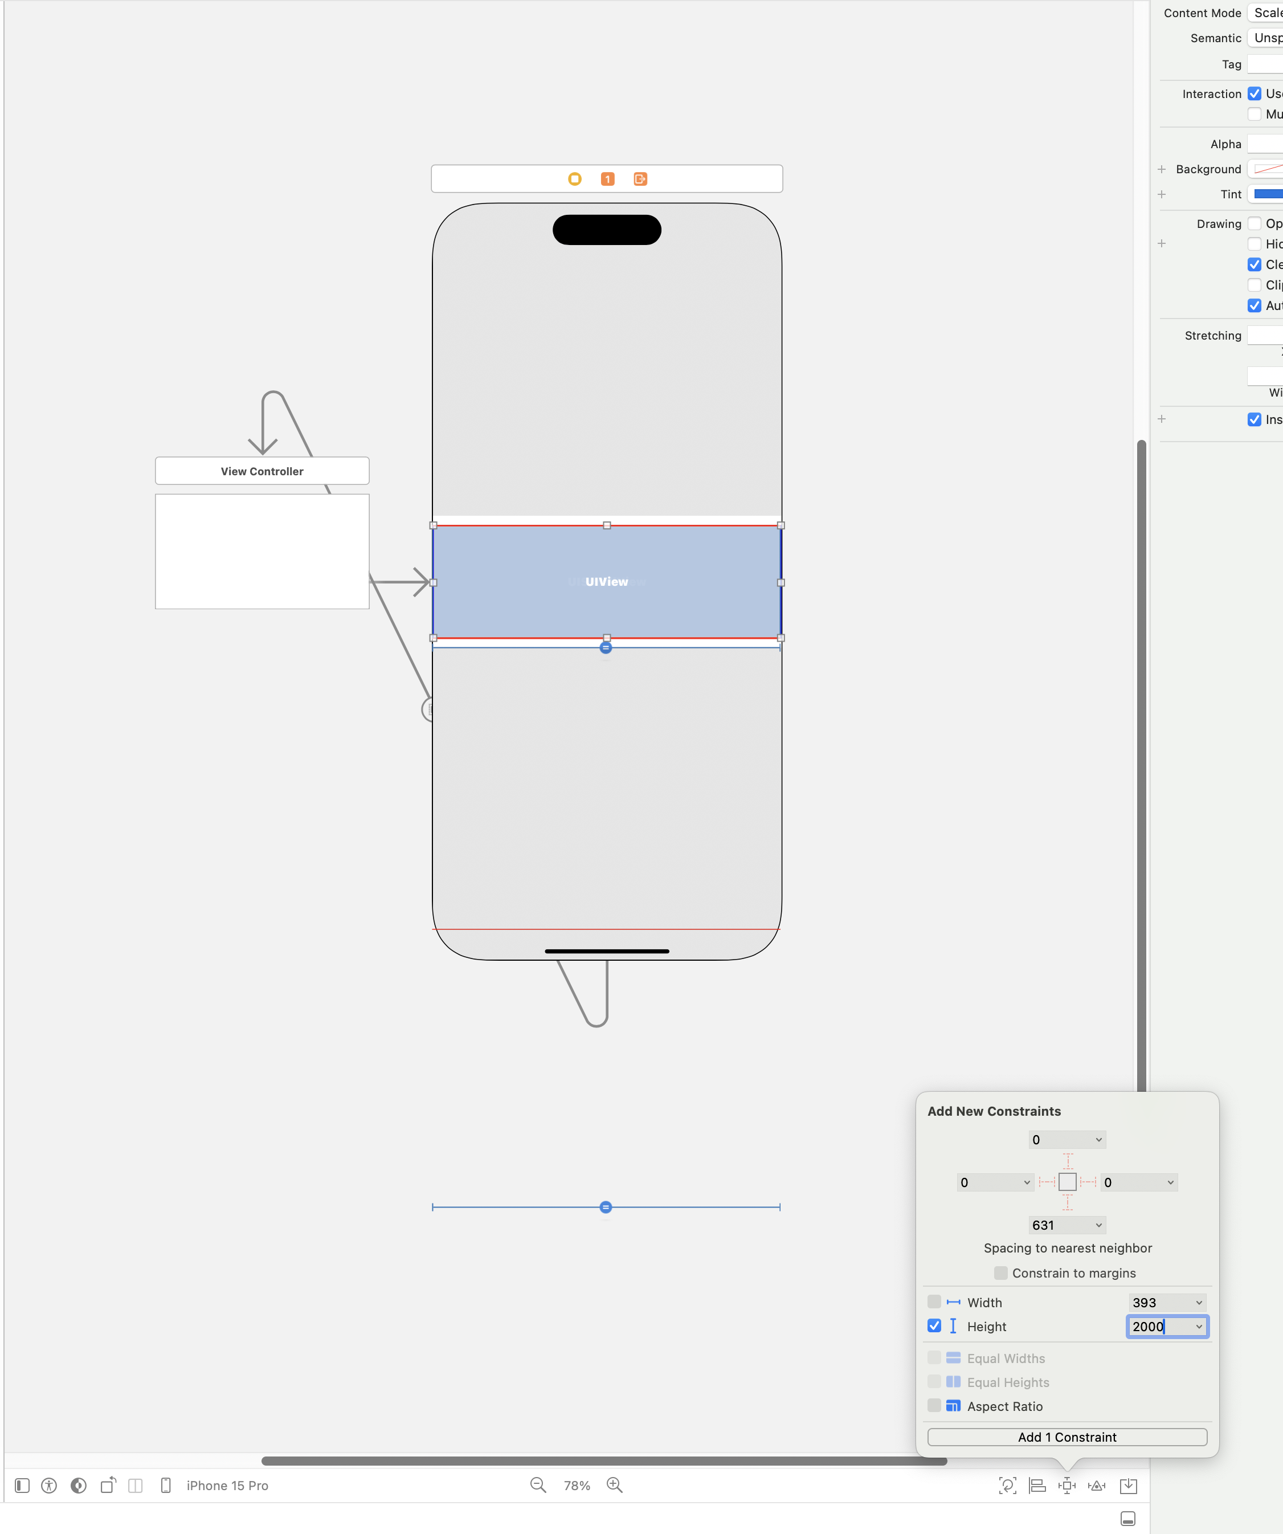Select the iPhone 15 Pro device button
Screen dimensions: 1283x1534
pyautogui.click(x=227, y=1485)
